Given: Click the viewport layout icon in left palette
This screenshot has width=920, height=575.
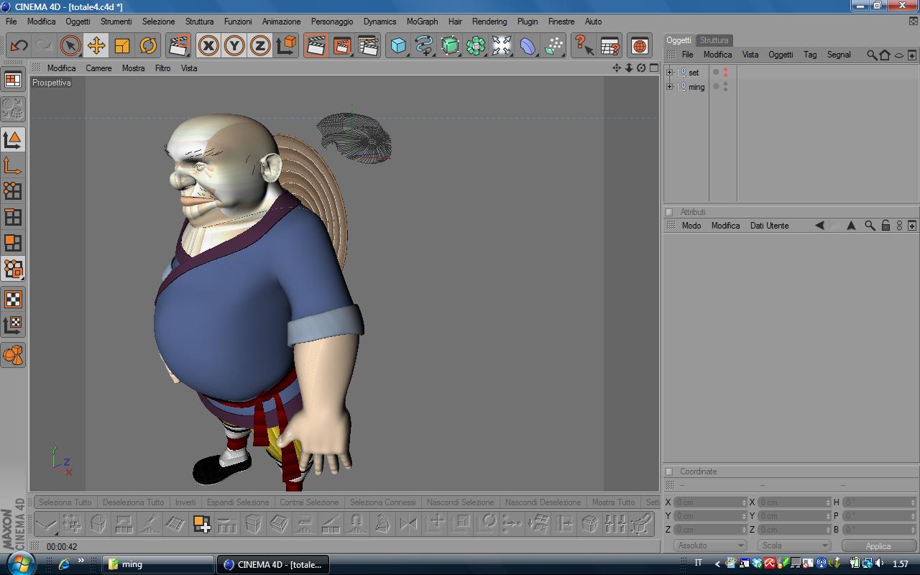Looking at the screenshot, I should (x=13, y=80).
